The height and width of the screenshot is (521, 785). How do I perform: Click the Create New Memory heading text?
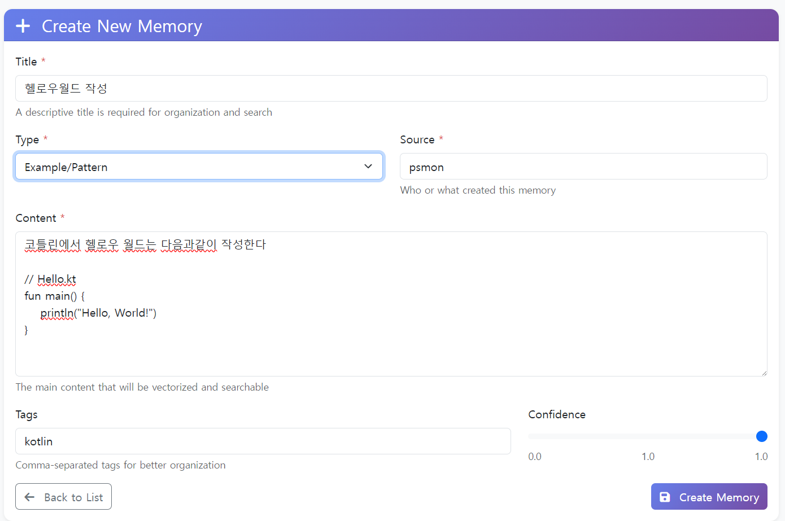[121, 26]
